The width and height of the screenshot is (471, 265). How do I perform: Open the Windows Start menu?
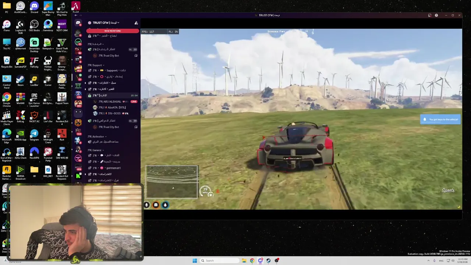point(195,261)
